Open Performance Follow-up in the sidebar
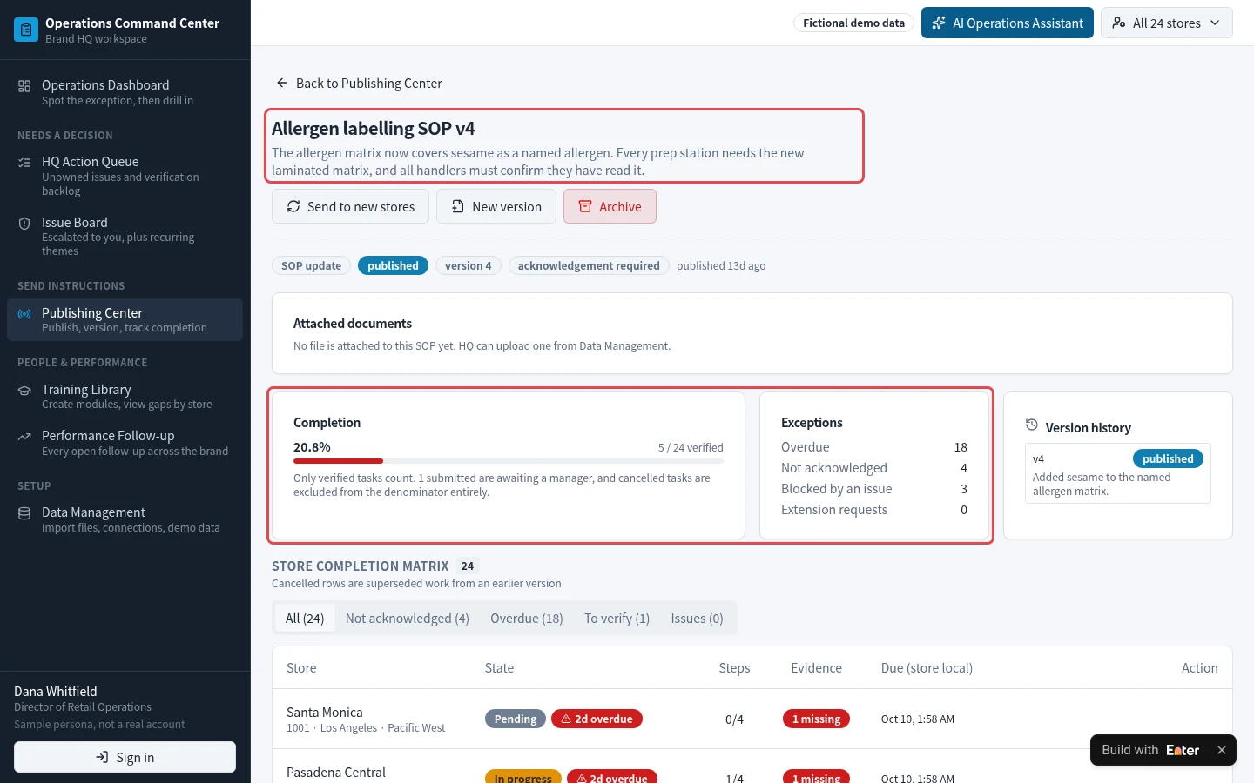Viewport: 1254px width, 783px height. pyautogui.click(x=125, y=443)
